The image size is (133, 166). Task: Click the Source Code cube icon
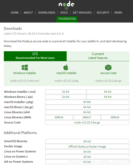108,67
